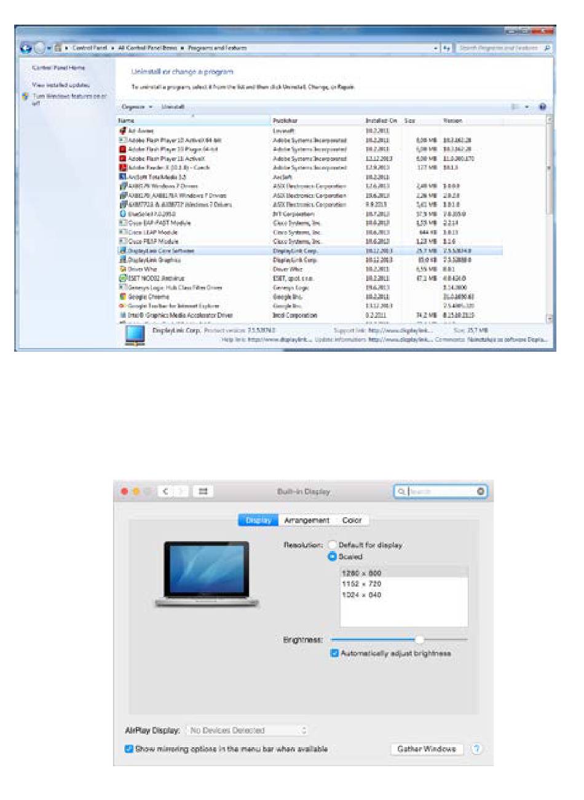Select Default for display resolution
The image size is (584, 800).
coord(333,545)
